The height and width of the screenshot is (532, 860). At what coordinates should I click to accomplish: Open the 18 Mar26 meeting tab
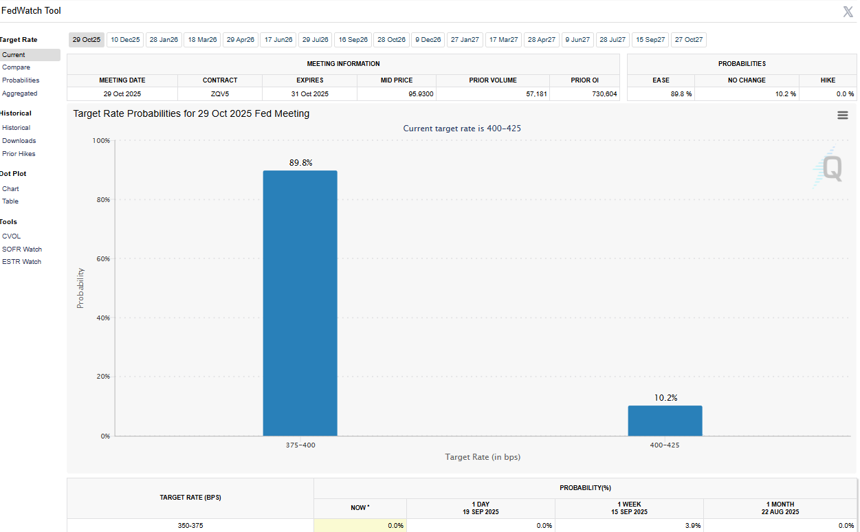(x=202, y=40)
